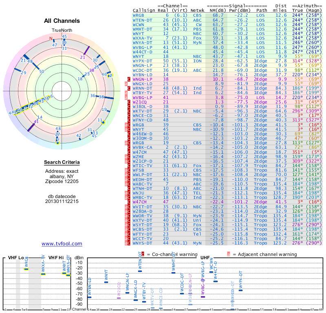The height and width of the screenshot is (313, 326).
Task: Click the WXXA-TV marker in the VHF chart
Action: (43, 274)
